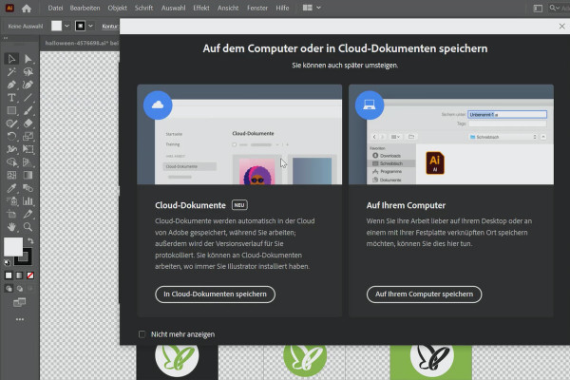Select the Column Graph tool
The image size is (570, 380).
[x=28, y=201]
